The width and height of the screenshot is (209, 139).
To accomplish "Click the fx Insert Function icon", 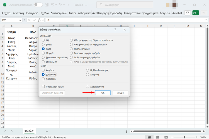I will [39, 20].
